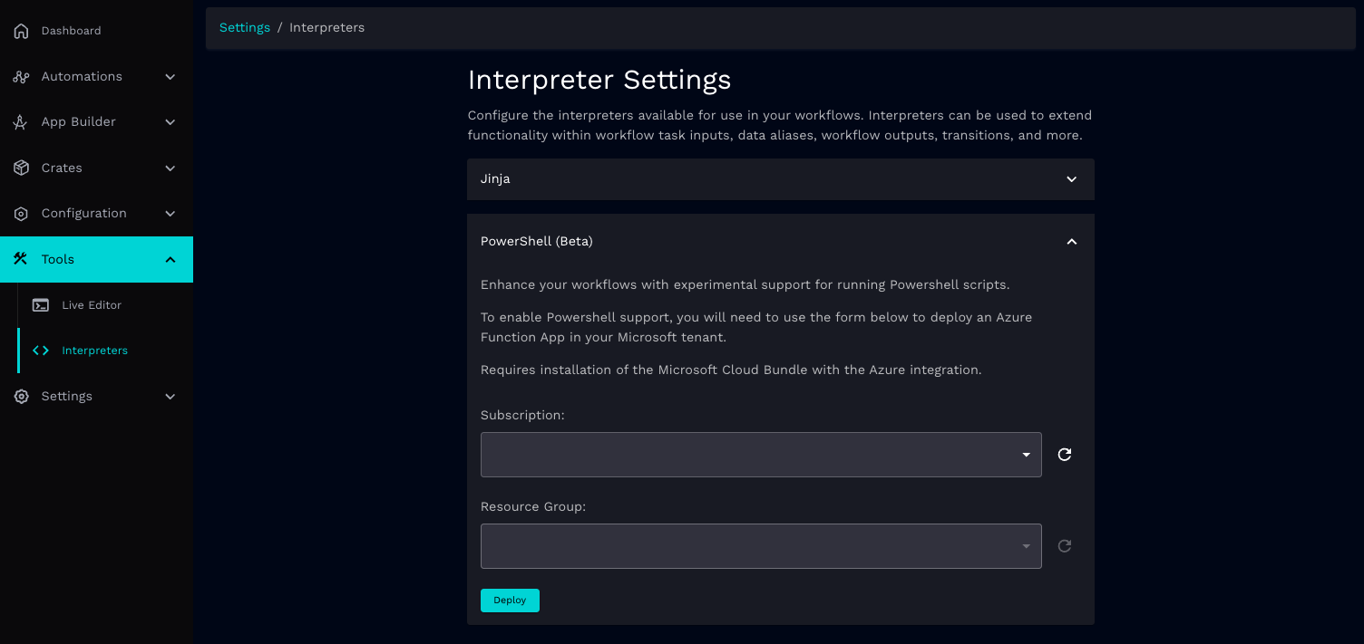Expand the Automations menu chevron
The height and width of the screenshot is (644, 1364).
click(170, 77)
